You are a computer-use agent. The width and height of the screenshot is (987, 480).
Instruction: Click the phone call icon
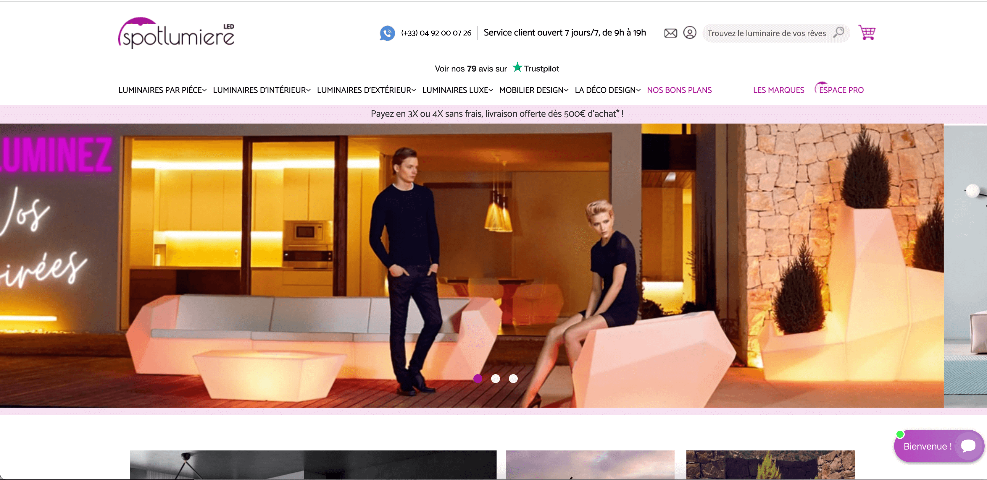click(387, 33)
